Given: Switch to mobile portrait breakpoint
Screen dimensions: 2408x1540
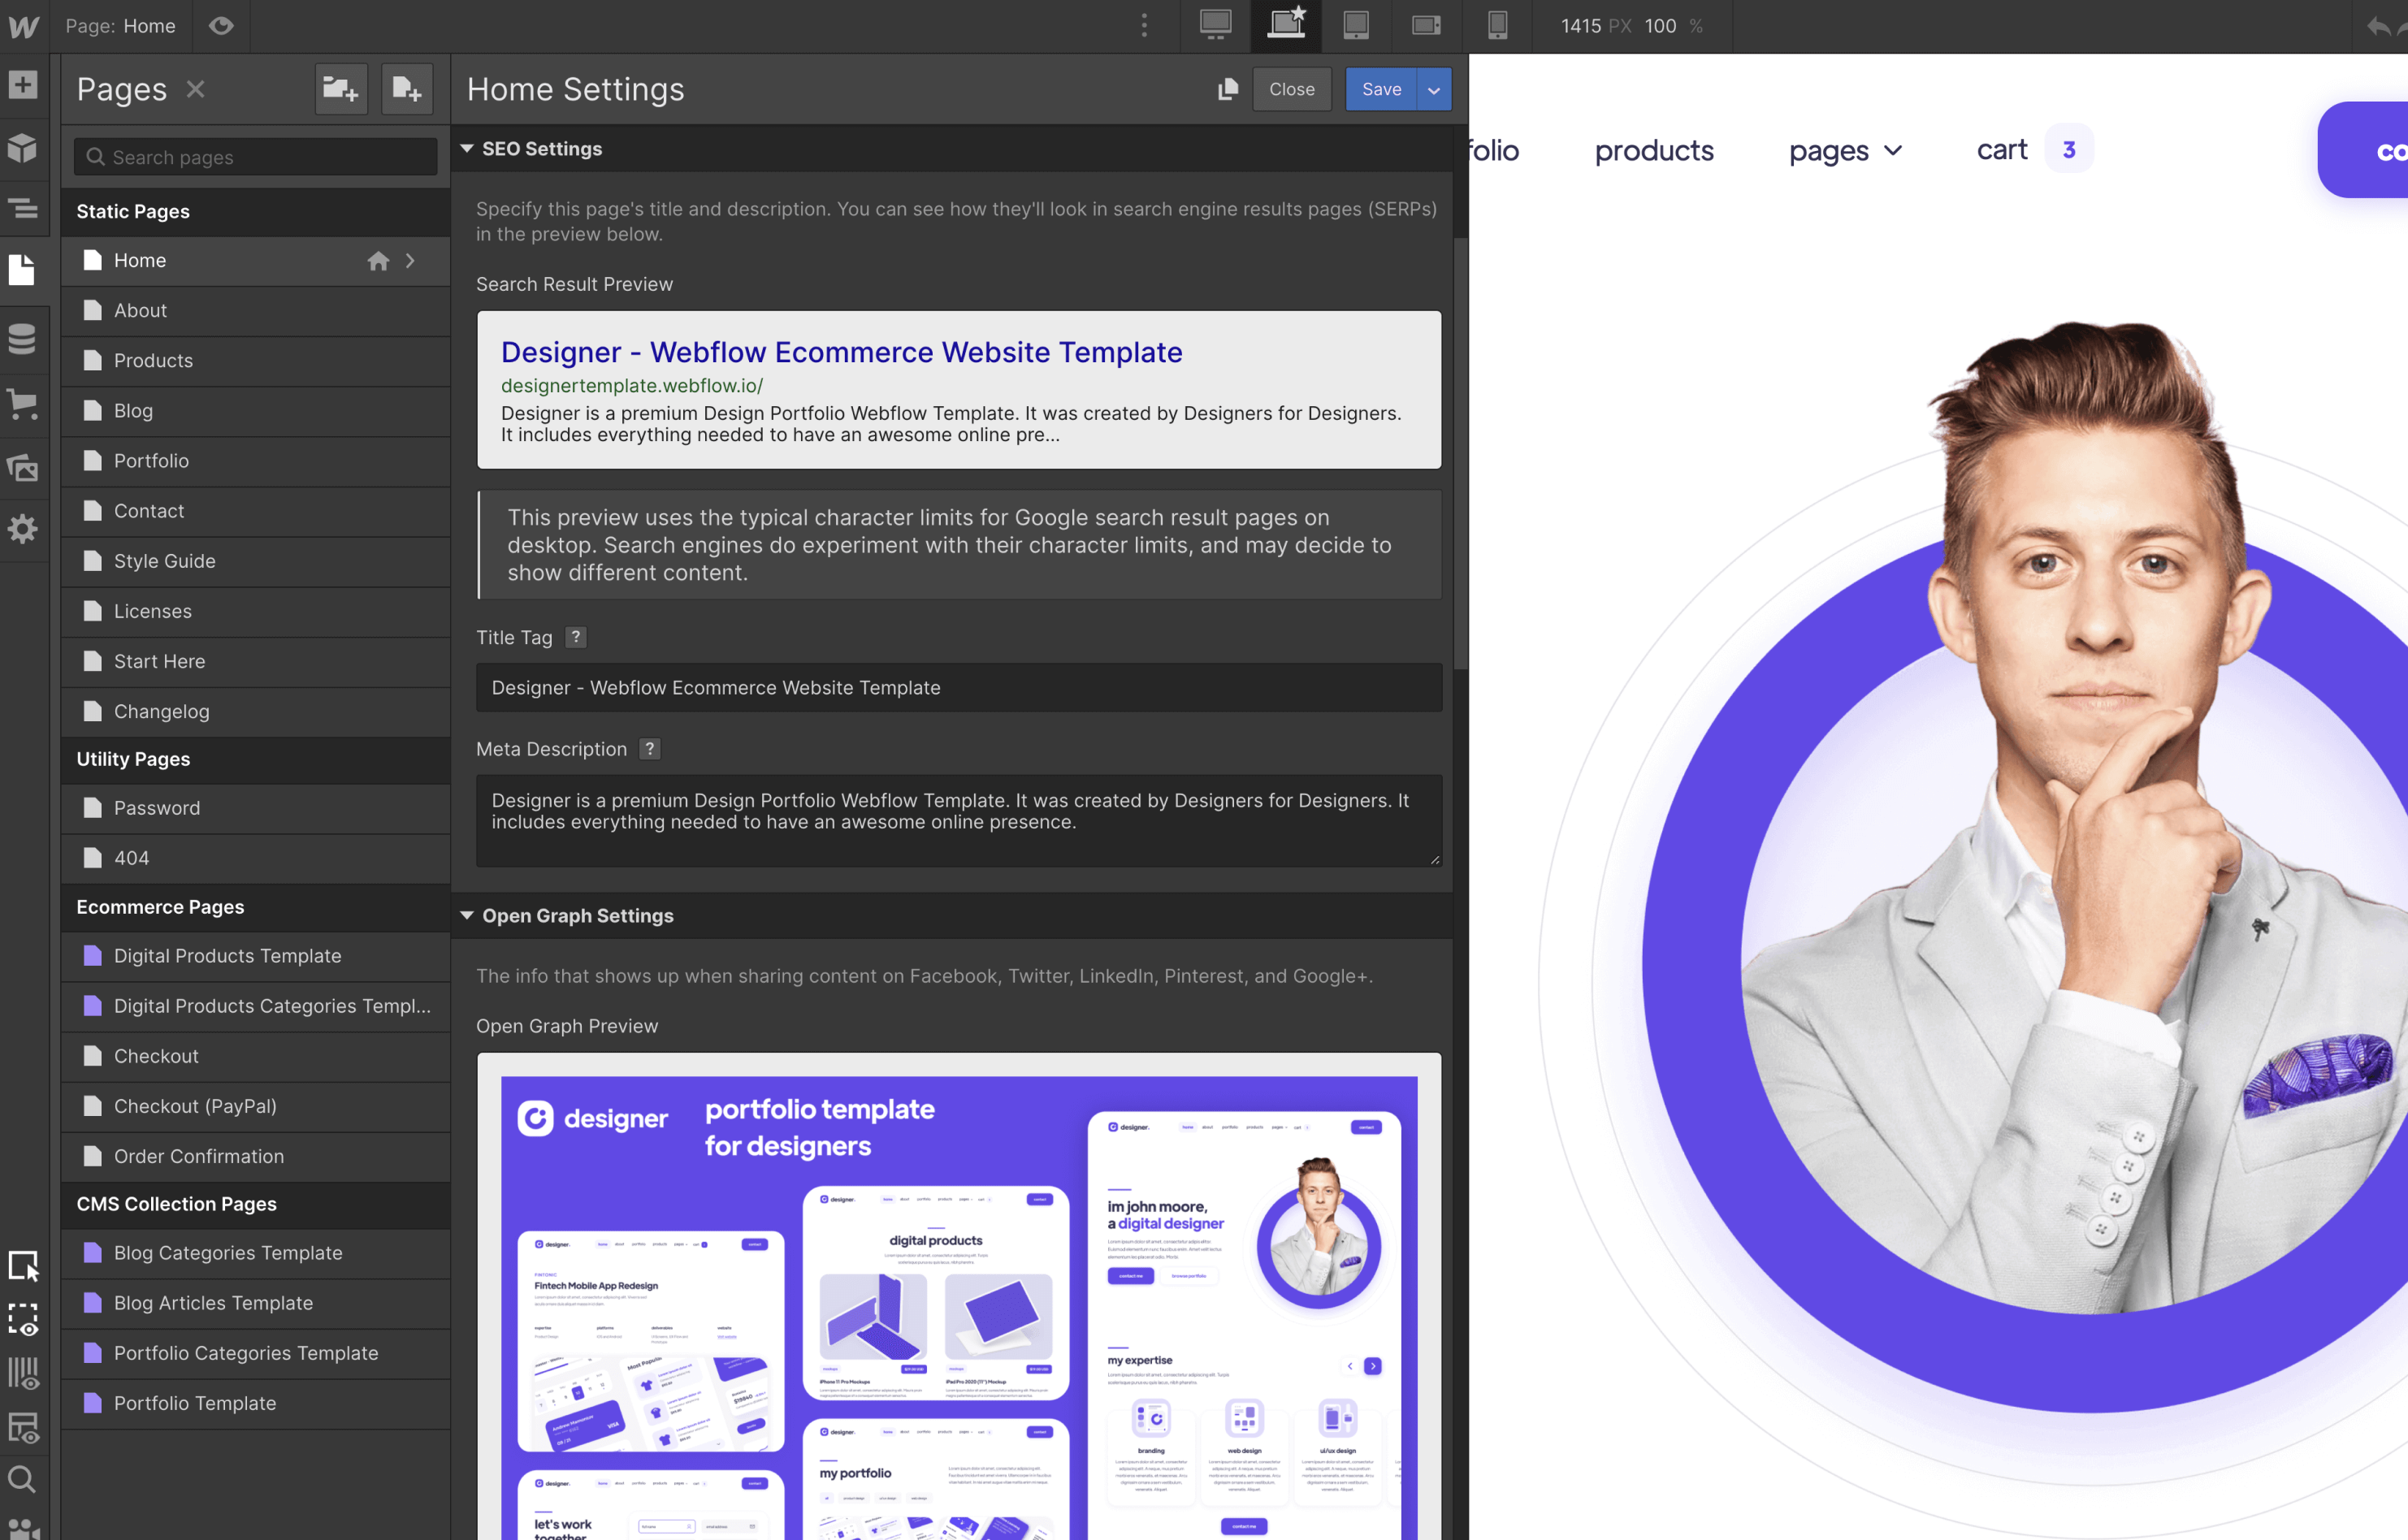Looking at the screenshot, I should 1497,25.
